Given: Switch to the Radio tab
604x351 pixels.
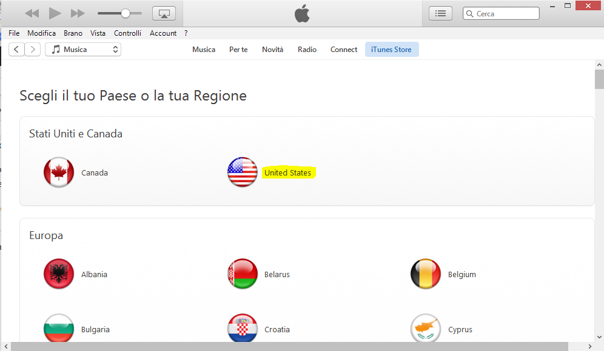Looking at the screenshot, I should pyautogui.click(x=307, y=50).
